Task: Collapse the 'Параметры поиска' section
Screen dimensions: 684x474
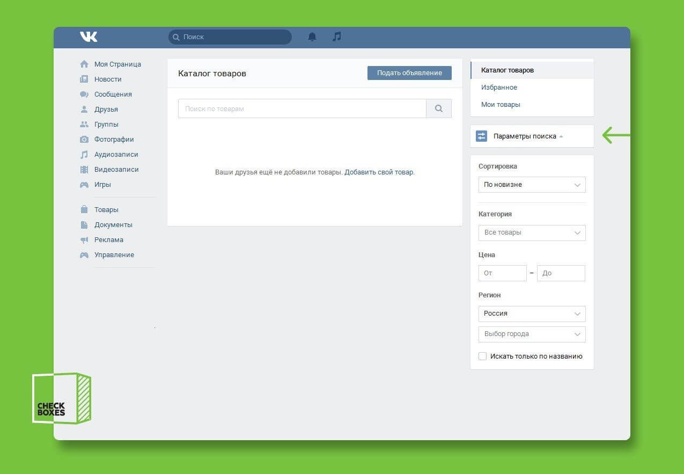Action: 528,136
